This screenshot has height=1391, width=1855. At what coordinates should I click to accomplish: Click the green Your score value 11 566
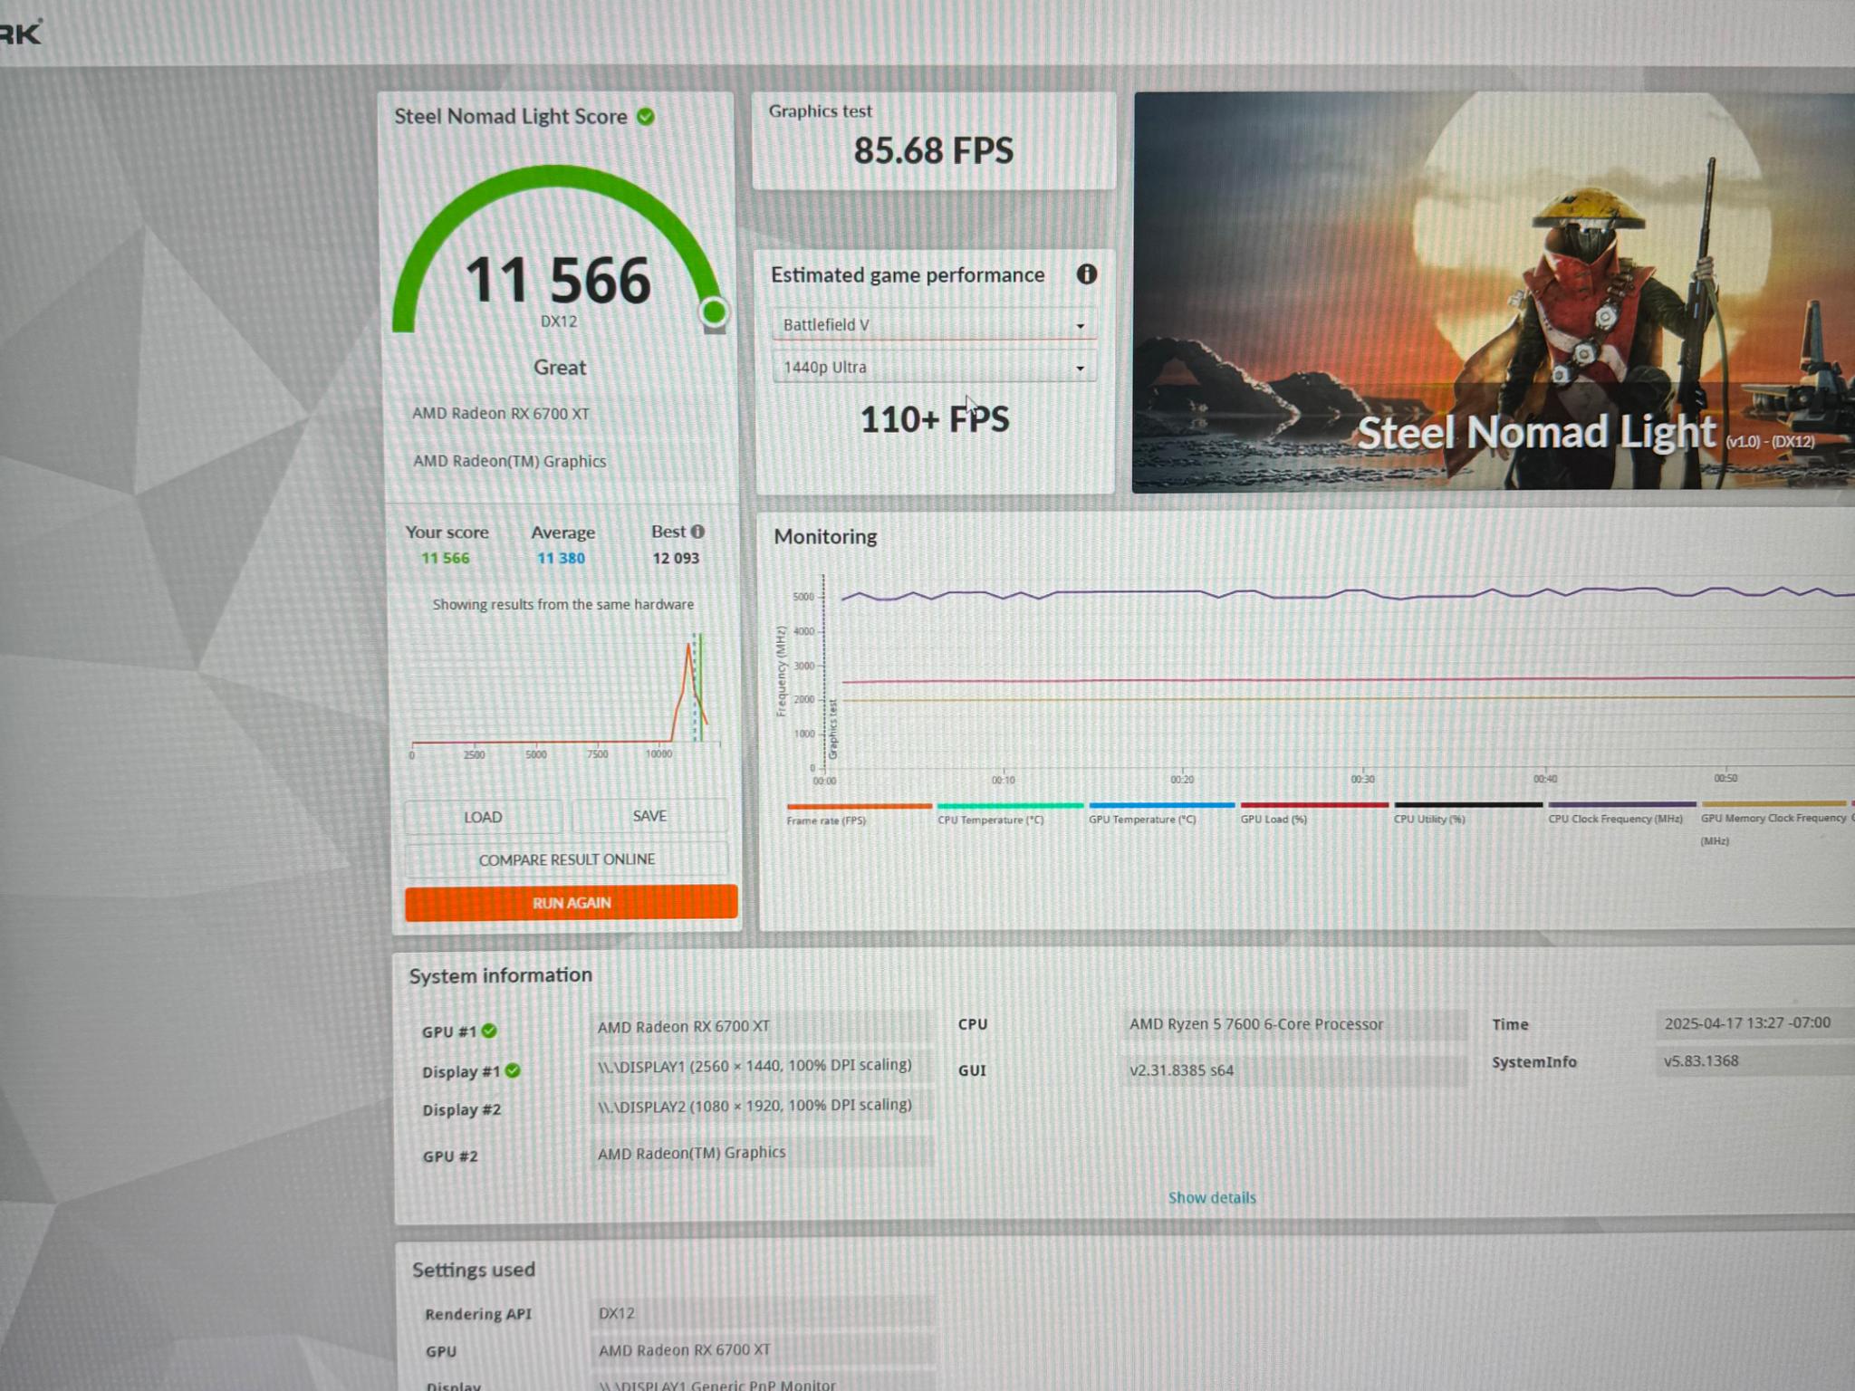tap(445, 558)
